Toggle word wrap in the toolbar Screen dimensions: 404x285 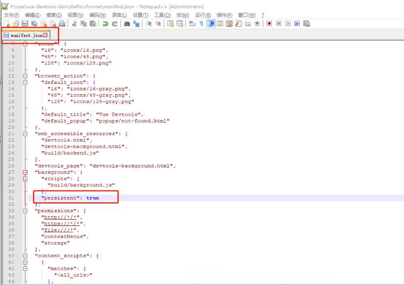click(192, 24)
